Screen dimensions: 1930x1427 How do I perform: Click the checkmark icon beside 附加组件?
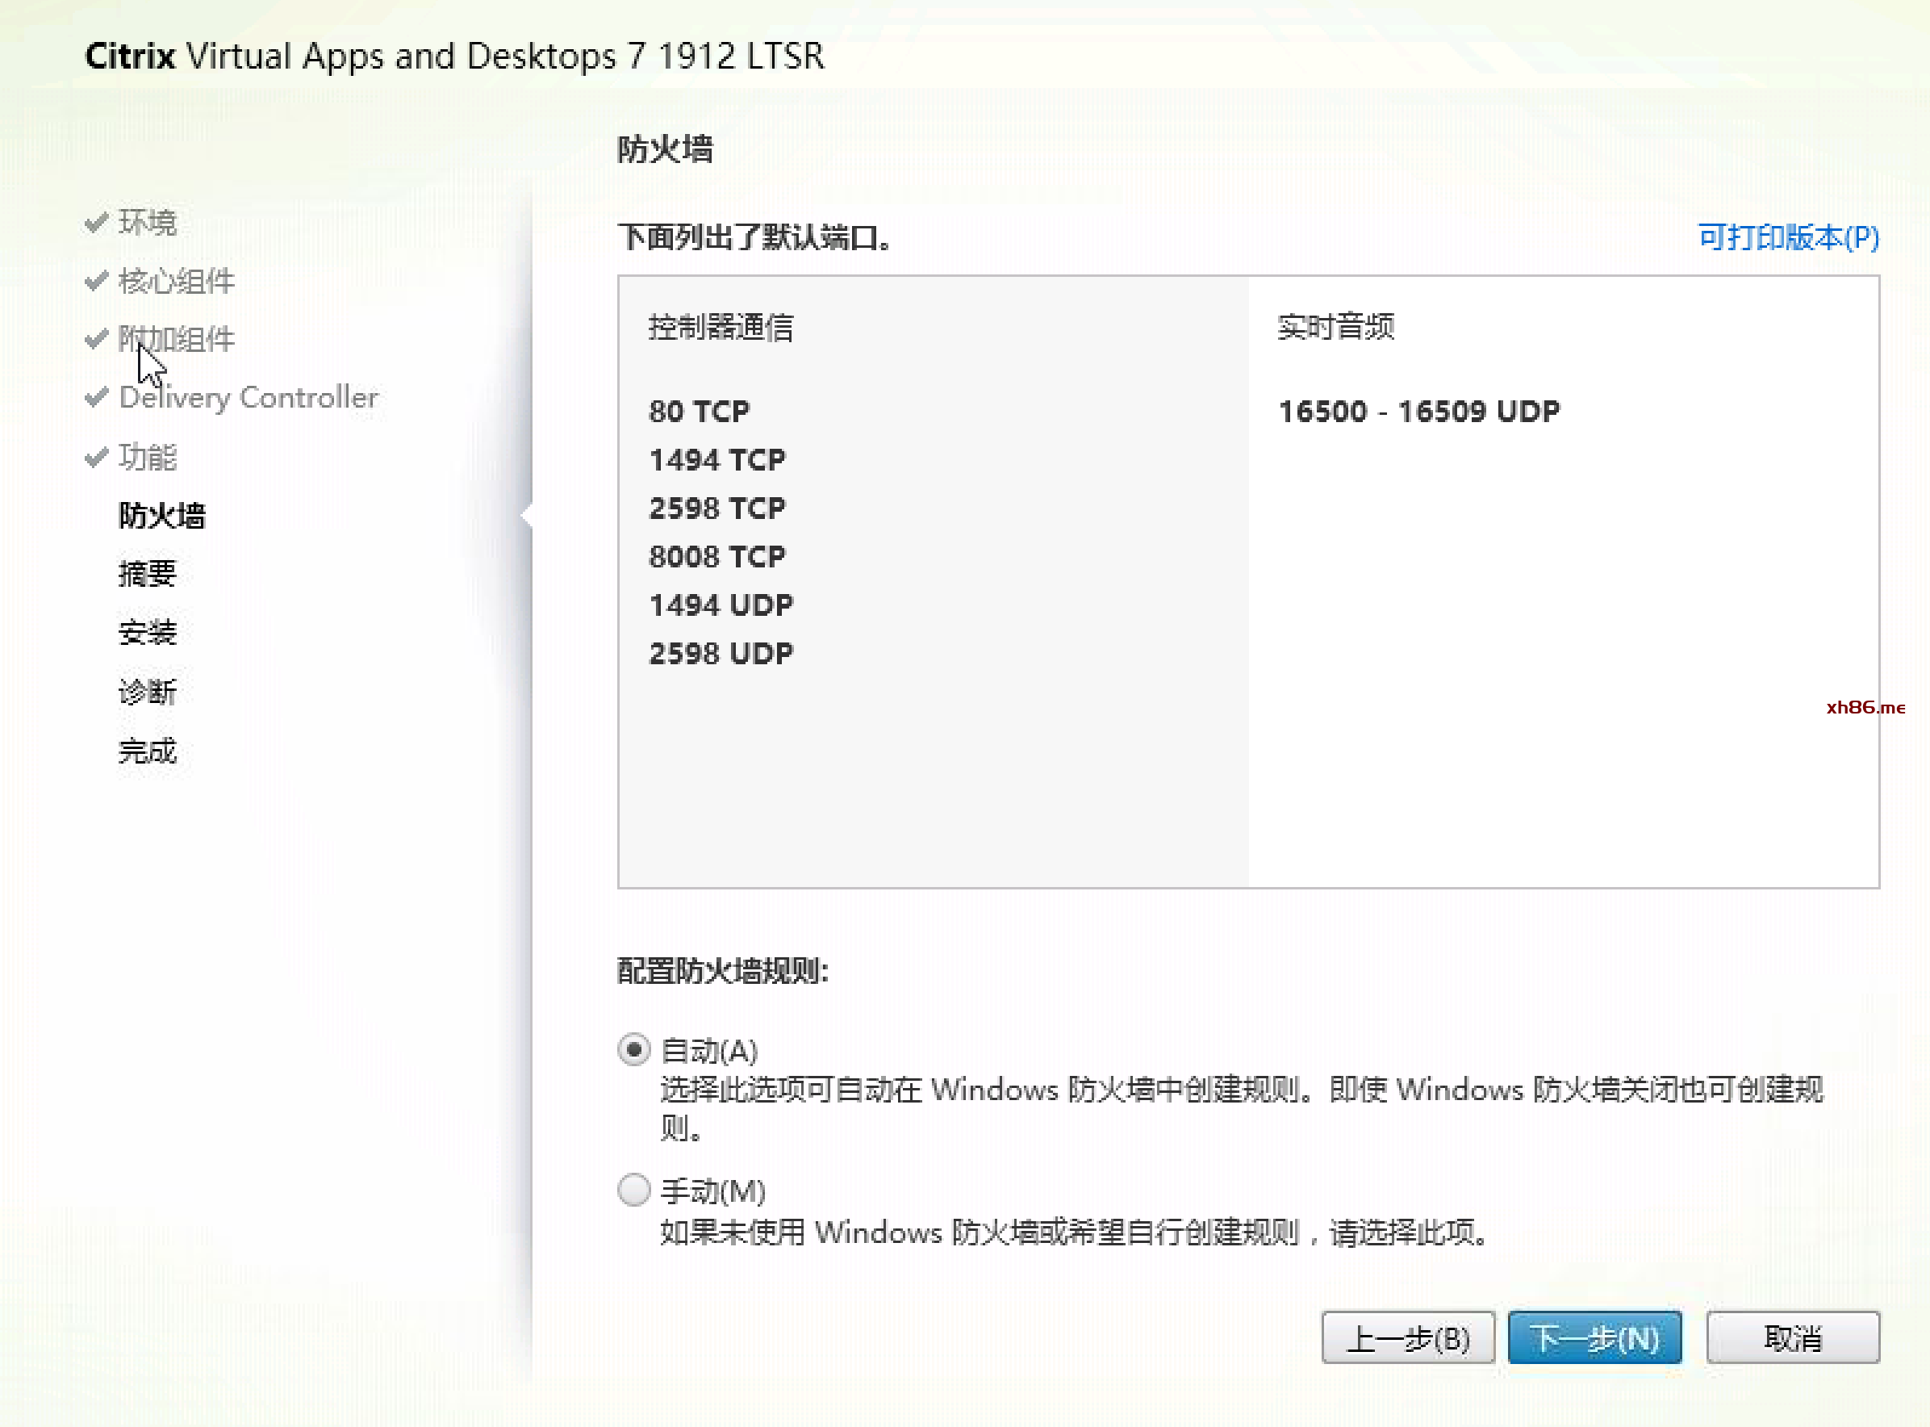(x=97, y=339)
